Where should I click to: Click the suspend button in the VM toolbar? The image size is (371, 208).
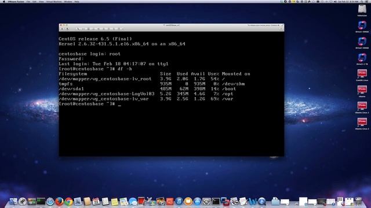pyautogui.click(x=62, y=29)
